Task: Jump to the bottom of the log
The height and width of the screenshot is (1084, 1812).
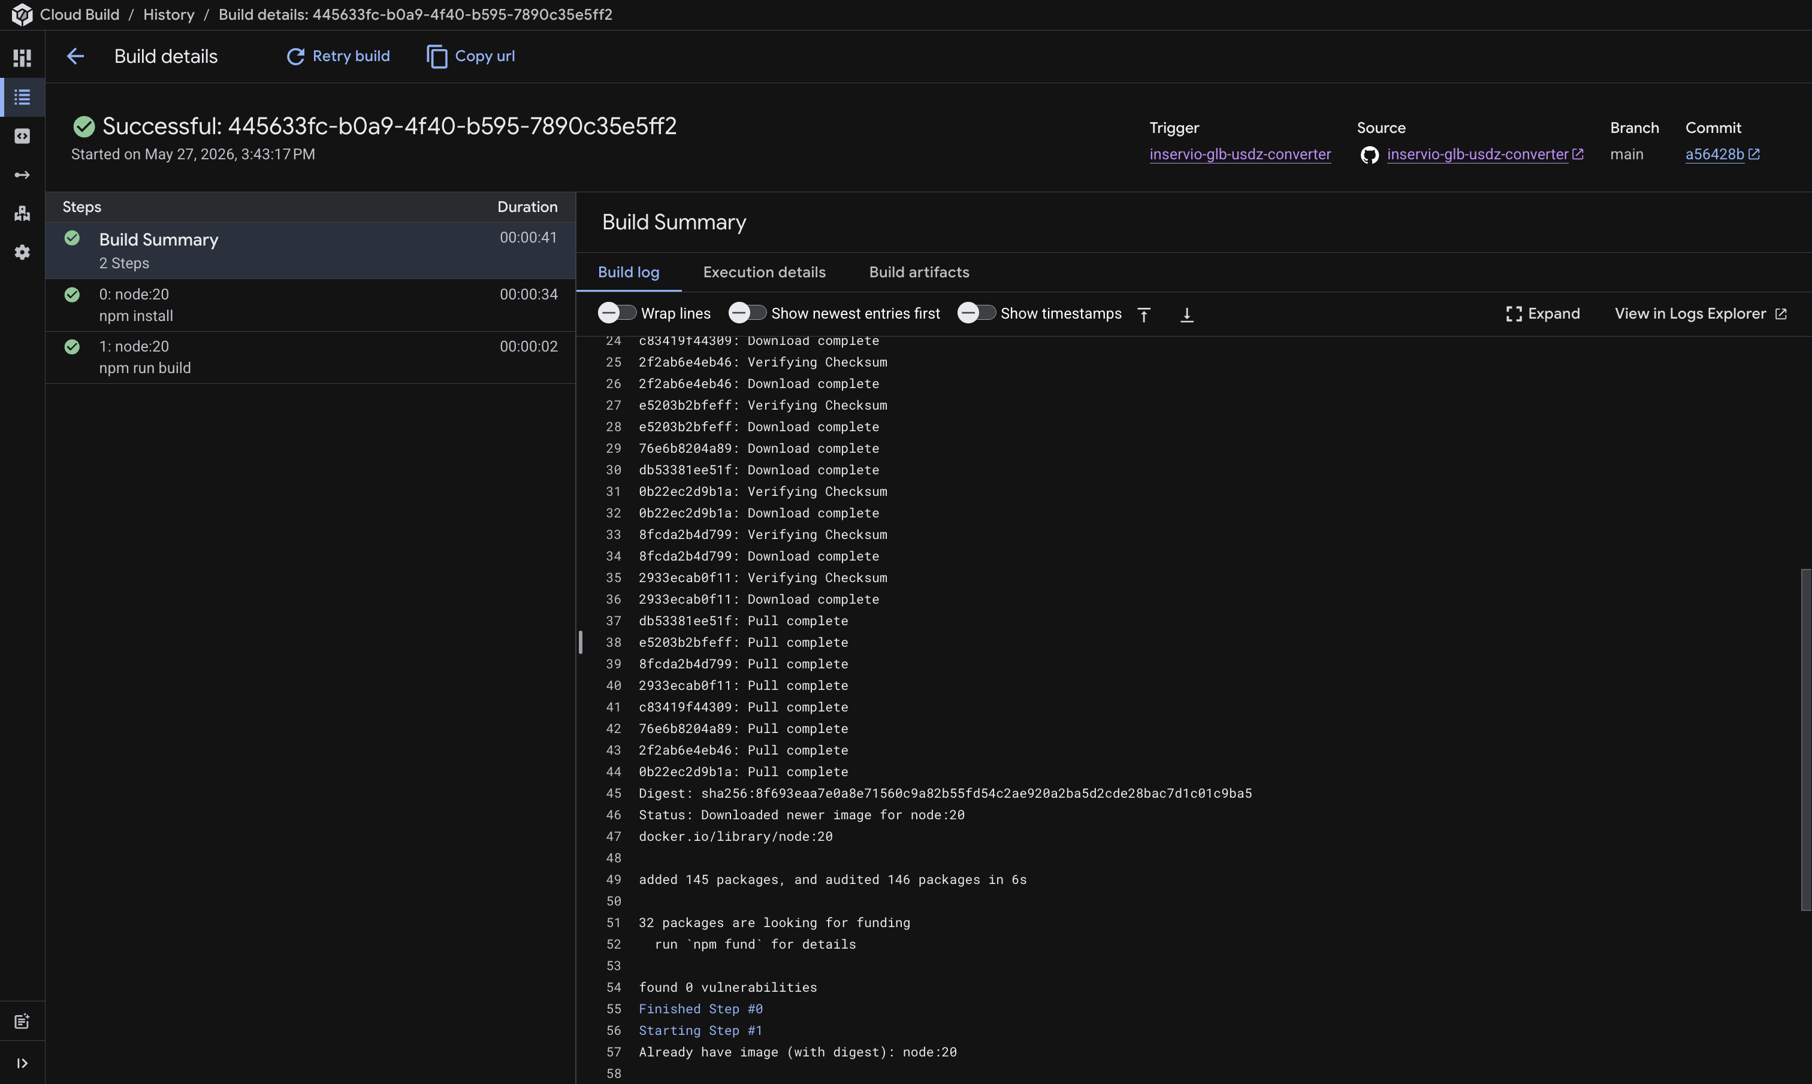Action: click(x=1187, y=314)
